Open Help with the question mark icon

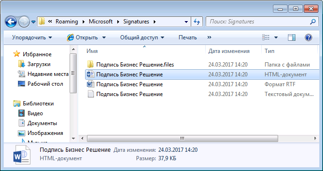point(308,37)
